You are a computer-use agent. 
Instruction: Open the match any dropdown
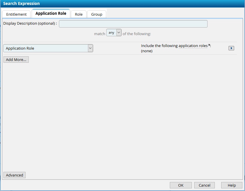point(114,33)
